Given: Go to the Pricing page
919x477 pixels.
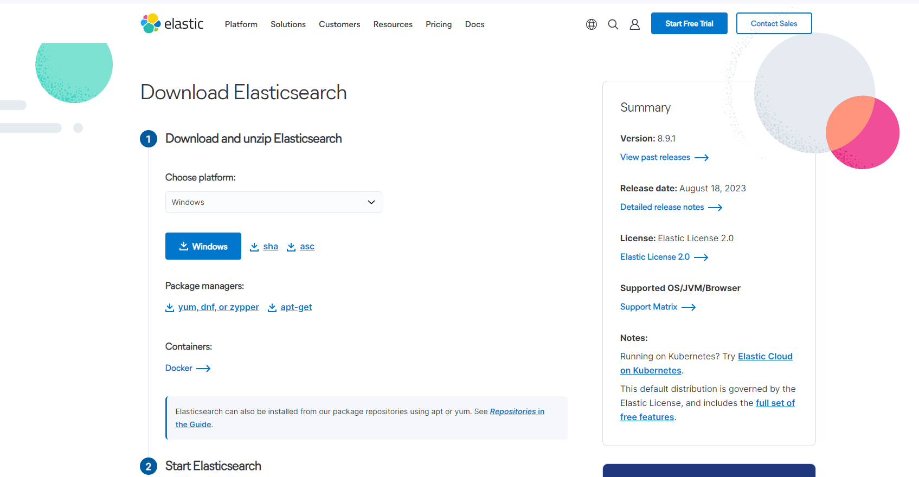Looking at the screenshot, I should coord(439,24).
